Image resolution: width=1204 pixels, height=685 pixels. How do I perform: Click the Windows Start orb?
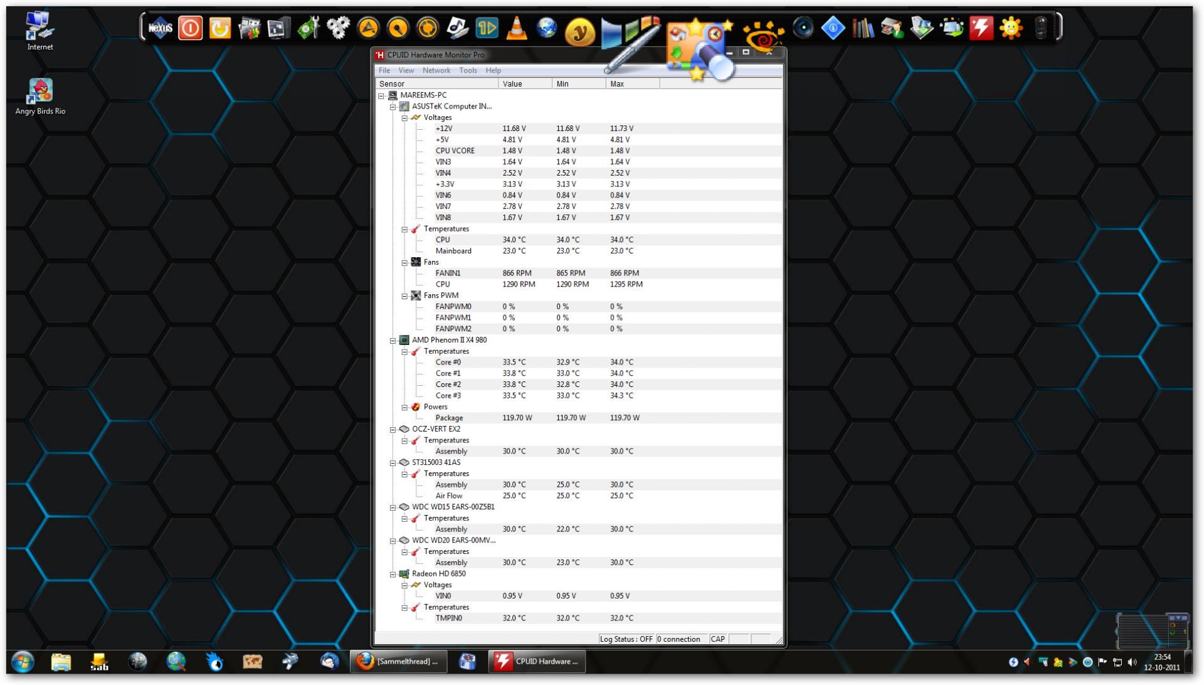point(23,662)
